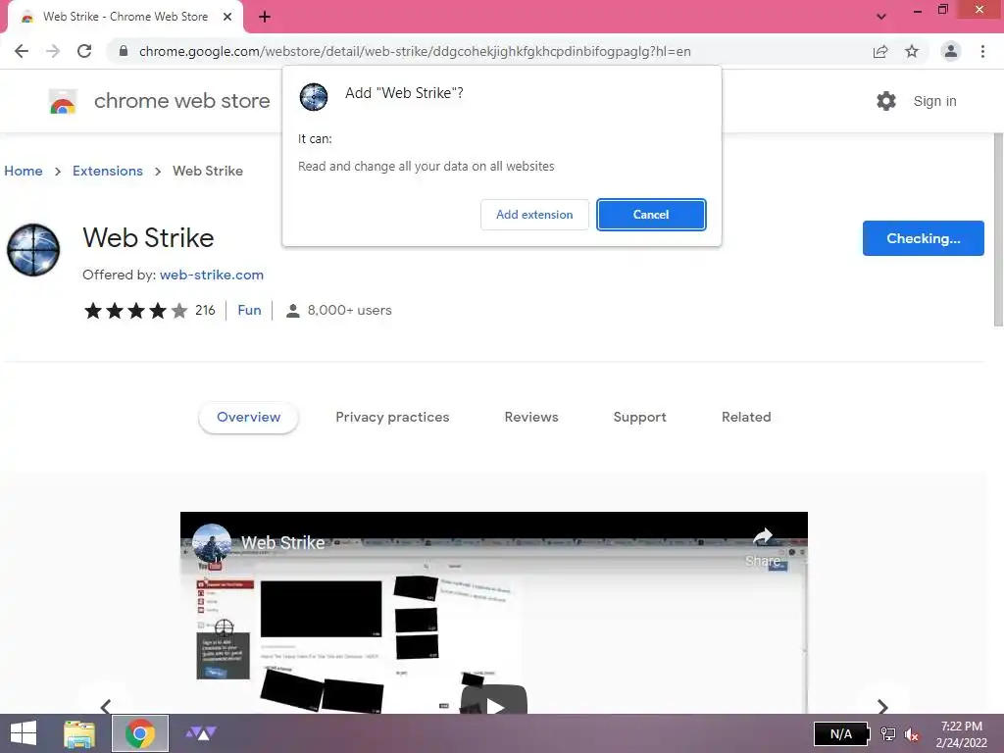Click the video Share arrow icon
Screen dimensions: 1004x753
pyautogui.click(x=763, y=536)
